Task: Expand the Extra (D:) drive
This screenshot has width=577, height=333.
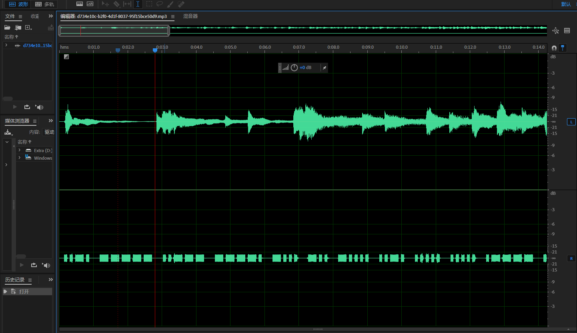Action: tap(19, 150)
